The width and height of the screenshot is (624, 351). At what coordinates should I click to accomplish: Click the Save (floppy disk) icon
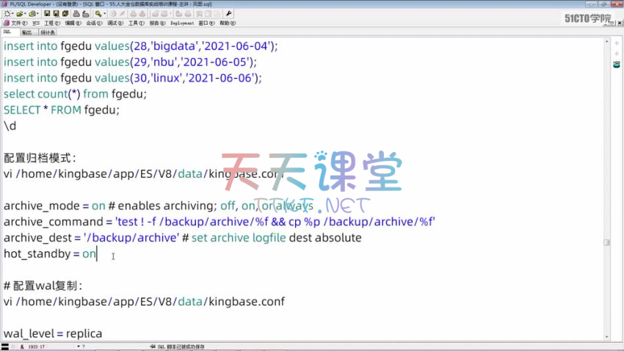(x=47, y=13)
